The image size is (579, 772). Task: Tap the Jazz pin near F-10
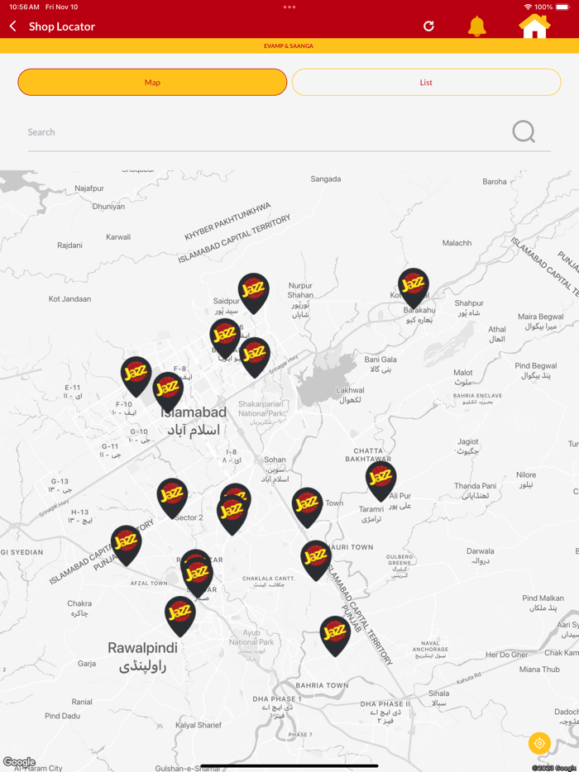click(x=136, y=377)
